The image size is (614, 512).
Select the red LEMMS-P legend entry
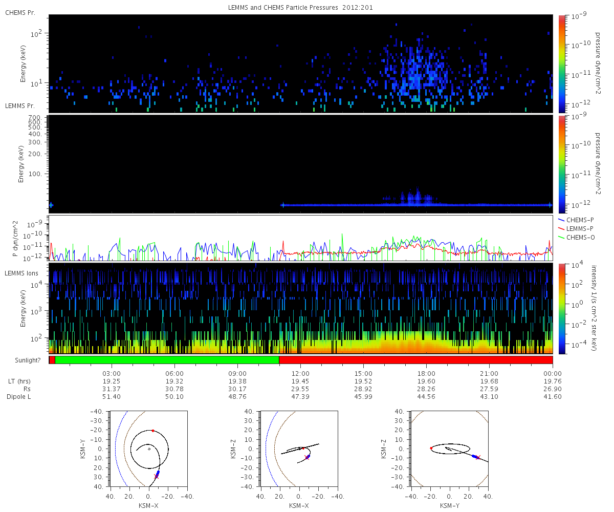[x=579, y=228]
